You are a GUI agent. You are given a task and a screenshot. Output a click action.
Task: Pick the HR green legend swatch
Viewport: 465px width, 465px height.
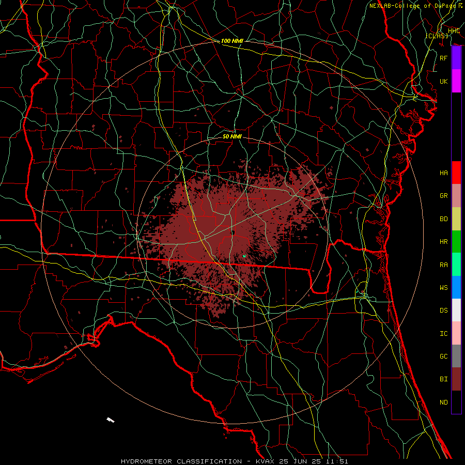[456, 241]
